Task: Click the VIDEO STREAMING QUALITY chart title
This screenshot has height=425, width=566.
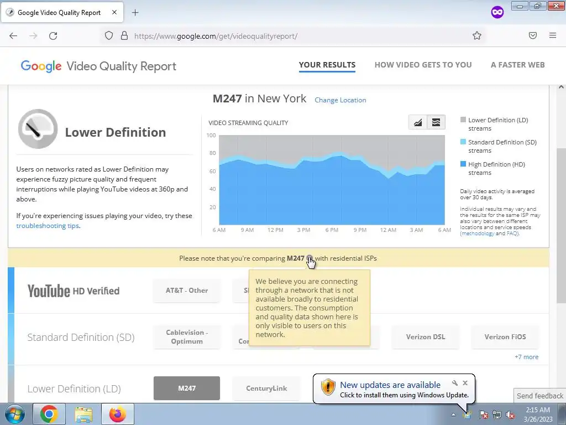Action: (x=248, y=123)
